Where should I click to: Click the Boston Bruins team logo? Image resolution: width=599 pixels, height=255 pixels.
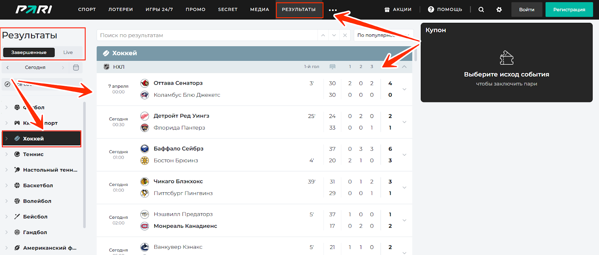(x=145, y=161)
